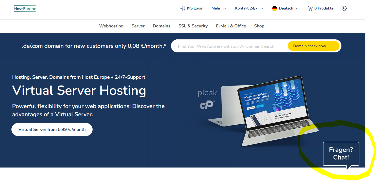Open the Deutsch language dropdown
Image resolution: width=376 pixels, height=180 pixels.
286,8
